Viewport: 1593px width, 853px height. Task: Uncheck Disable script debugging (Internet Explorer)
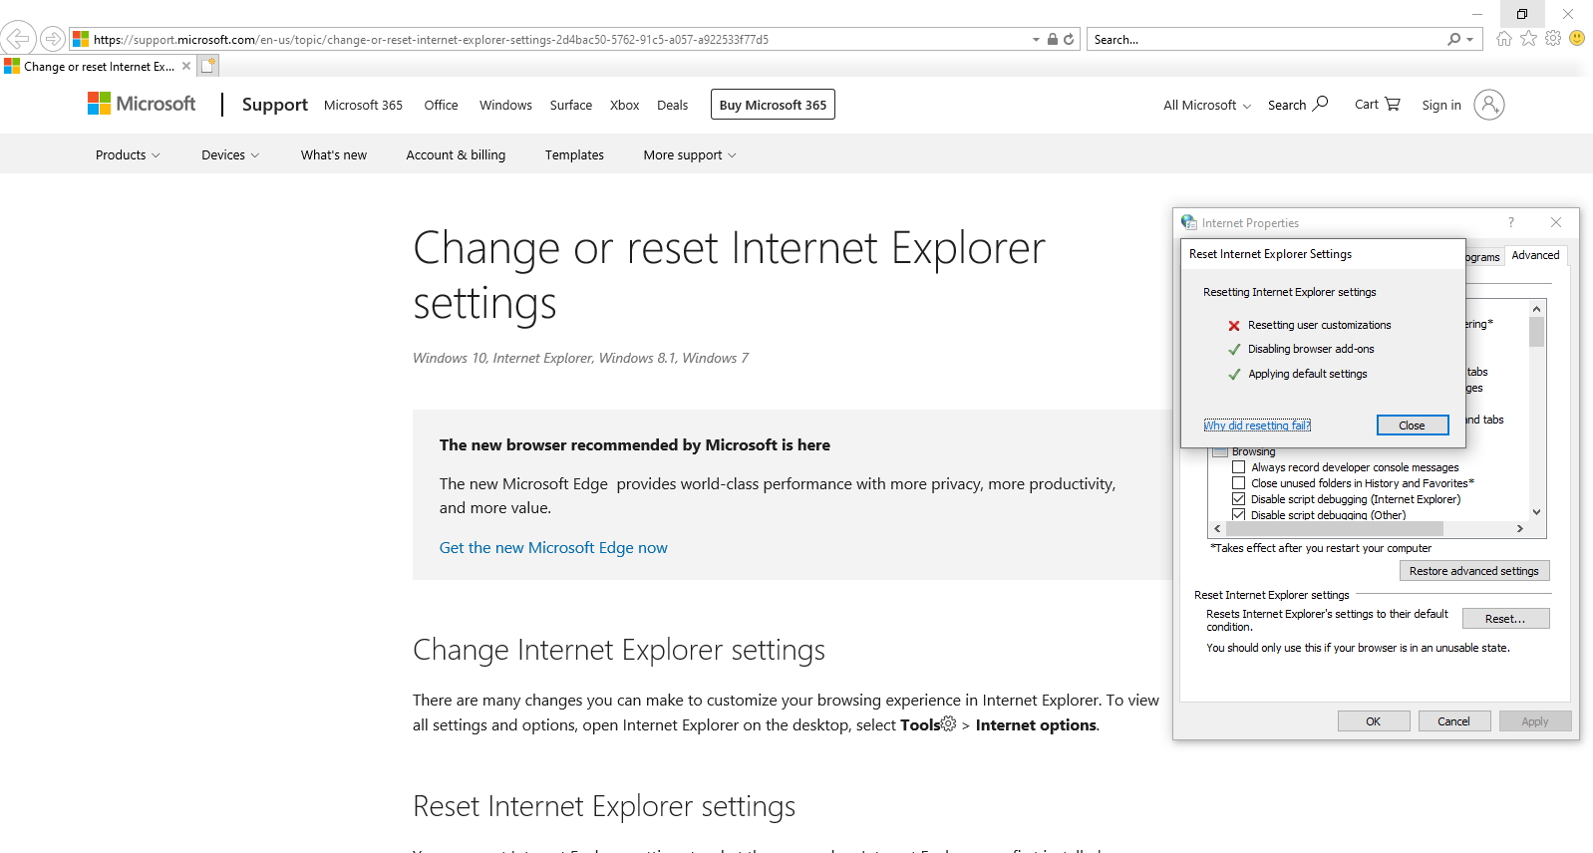click(1239, 499)
